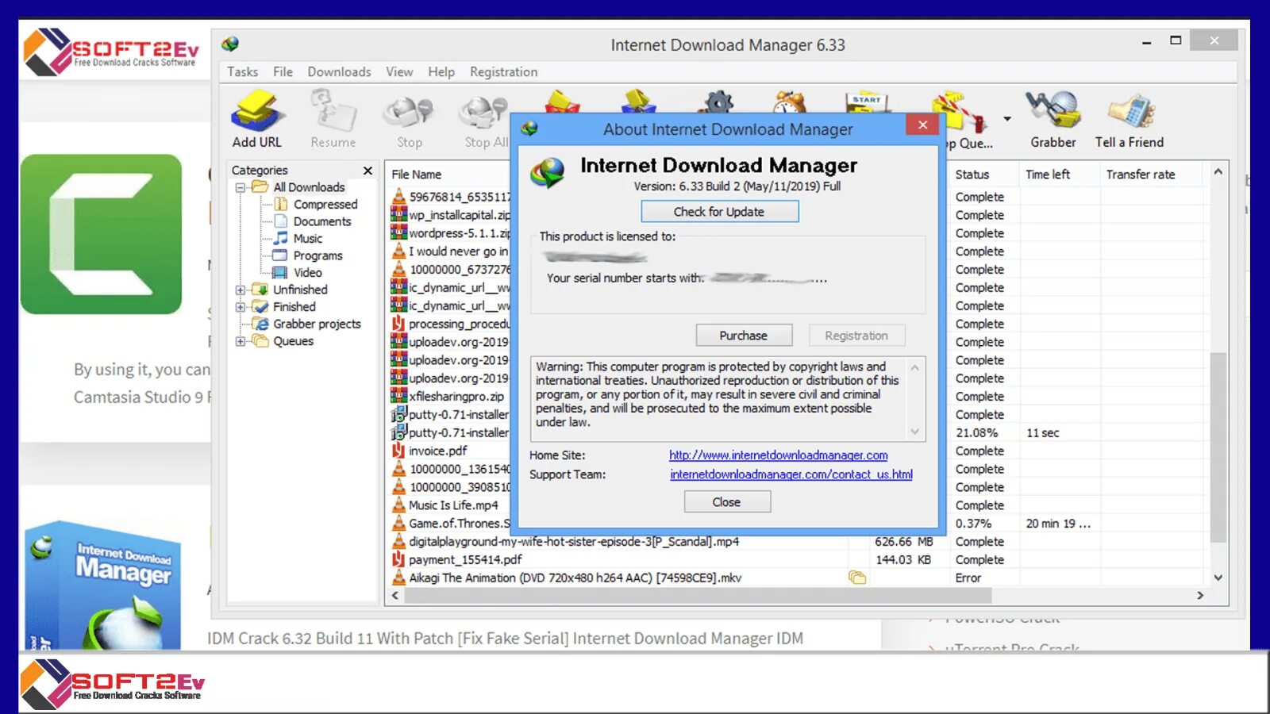Open the View menu
Image resolution: width=1270 pixels, height=714 pixels.
point(399,72)
